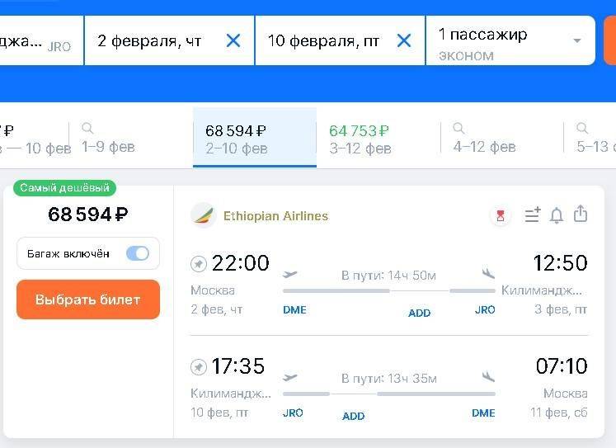Clear the 2 февраля departure date

pyautogui.click(x=233, y=40)
